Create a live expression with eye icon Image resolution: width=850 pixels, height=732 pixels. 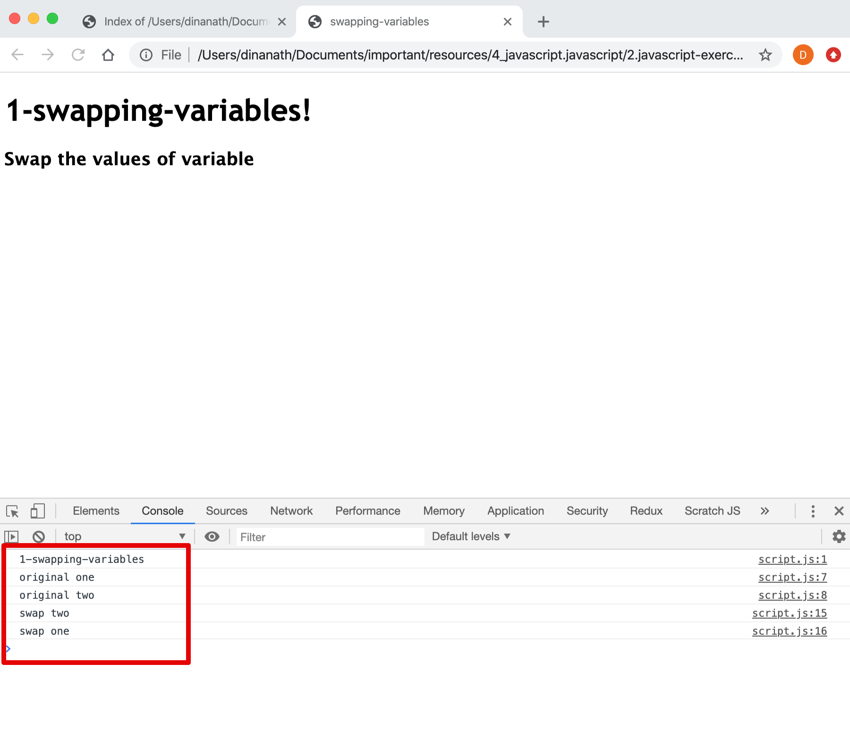tap(212, 536)
